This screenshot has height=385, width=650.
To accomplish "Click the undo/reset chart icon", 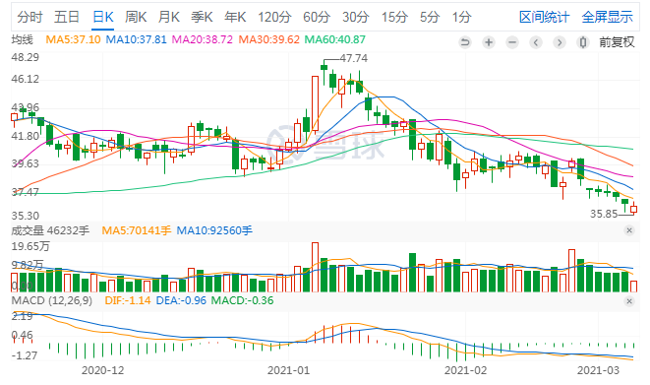I will pos(465,42).
